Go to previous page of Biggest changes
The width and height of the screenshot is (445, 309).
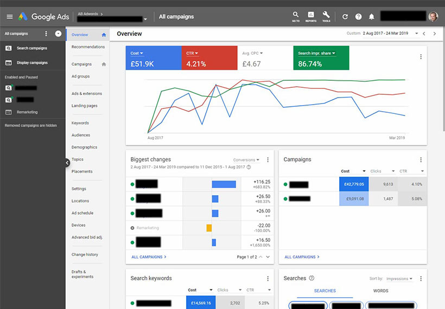[x=260, y=257]
